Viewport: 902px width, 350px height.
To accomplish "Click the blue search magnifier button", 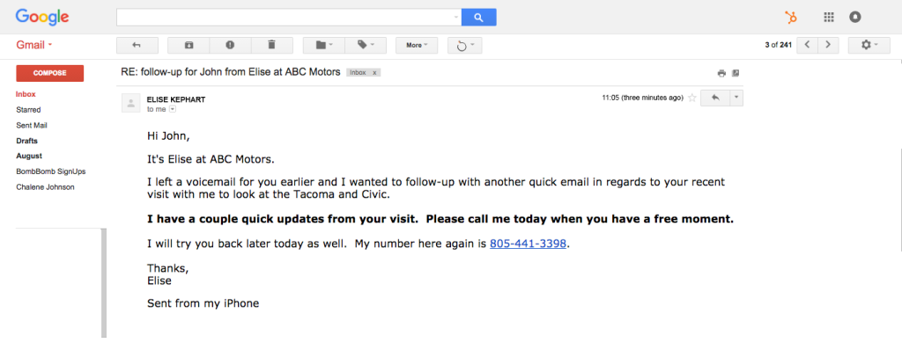I will click(x=478, y=18).
